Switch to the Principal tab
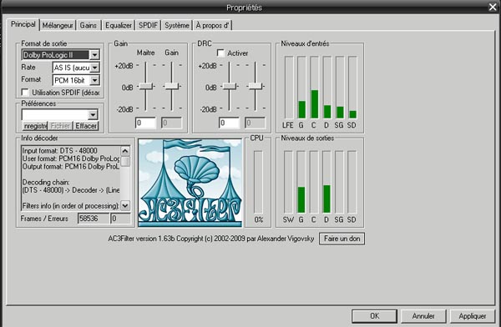 tap(23, 24)
